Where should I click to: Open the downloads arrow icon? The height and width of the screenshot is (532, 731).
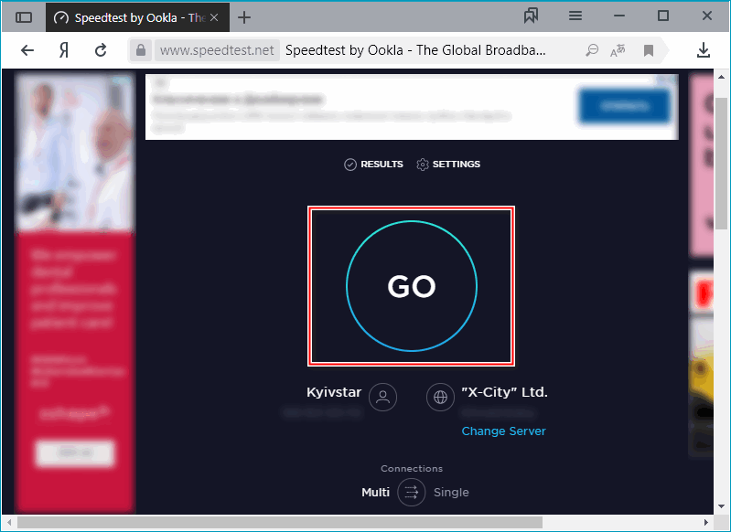704,50
